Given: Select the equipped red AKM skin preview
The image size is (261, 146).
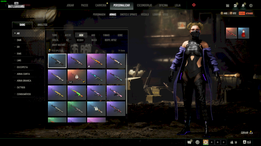Looking at the screenshot, I should pos(231,33).
